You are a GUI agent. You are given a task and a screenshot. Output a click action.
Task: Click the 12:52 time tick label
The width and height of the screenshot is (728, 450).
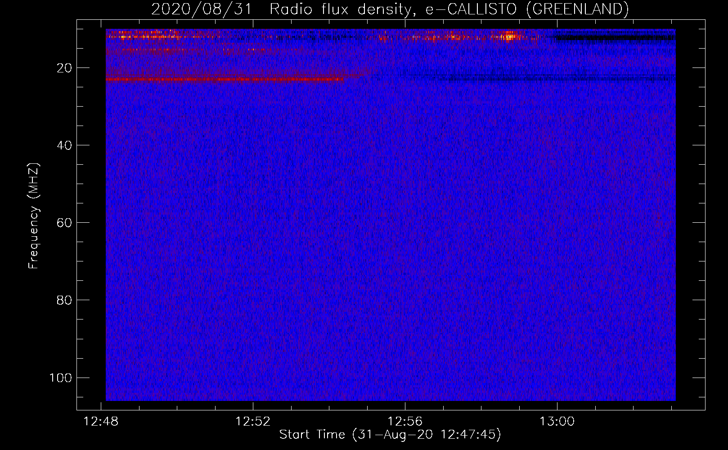pyautogui.click(x=253, y=421)
